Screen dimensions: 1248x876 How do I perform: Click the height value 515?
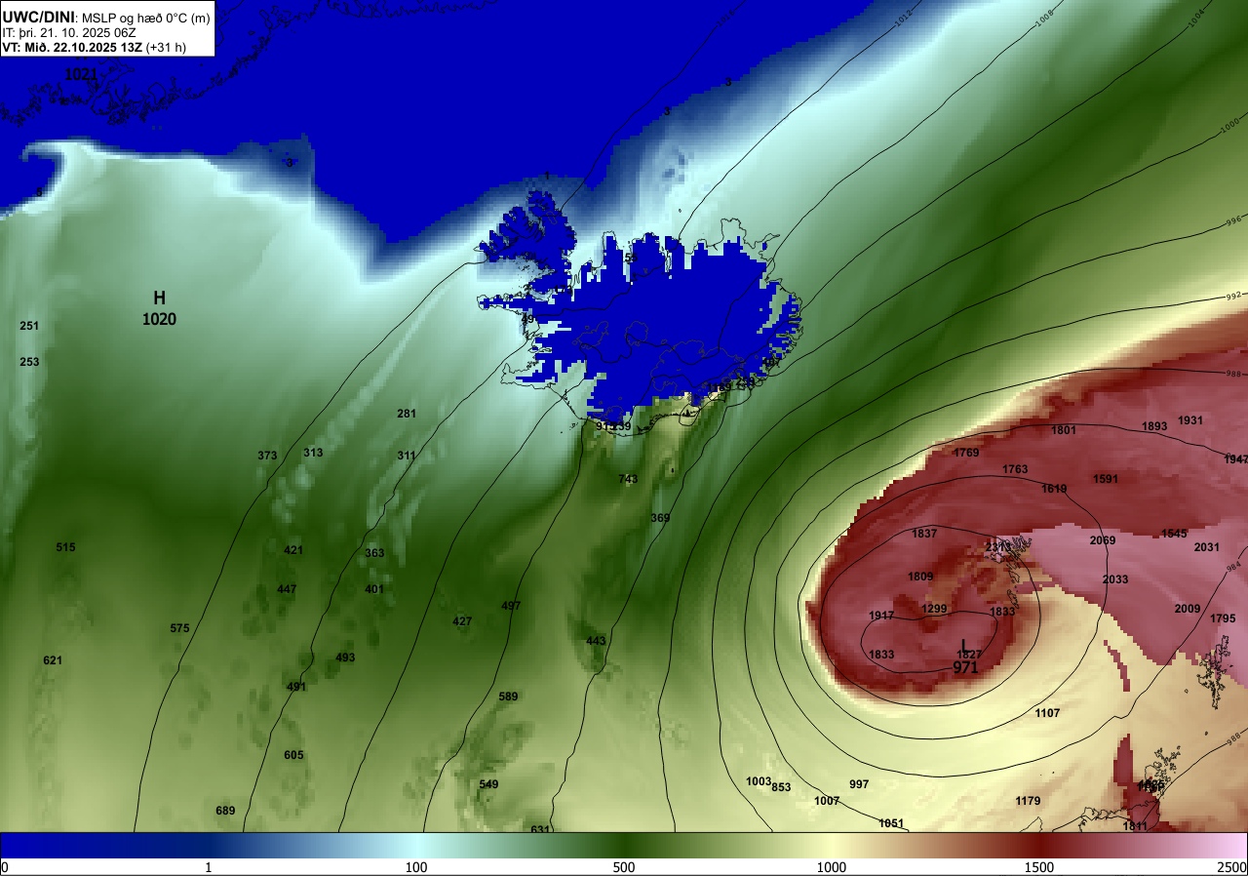click(x=65, y=547)
